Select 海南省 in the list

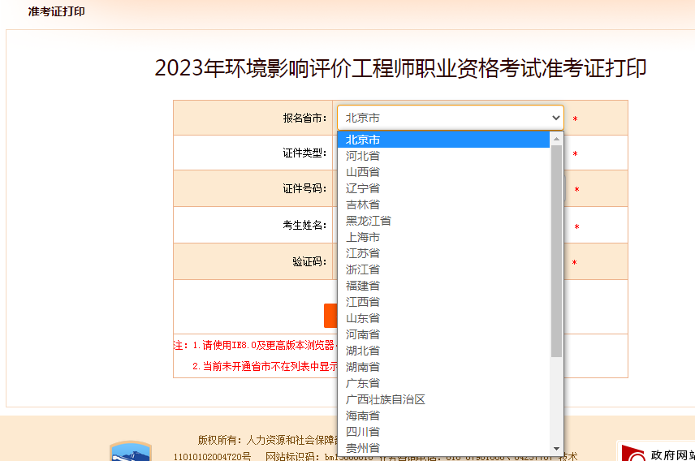pyautogui.click(x=443, y=416)
